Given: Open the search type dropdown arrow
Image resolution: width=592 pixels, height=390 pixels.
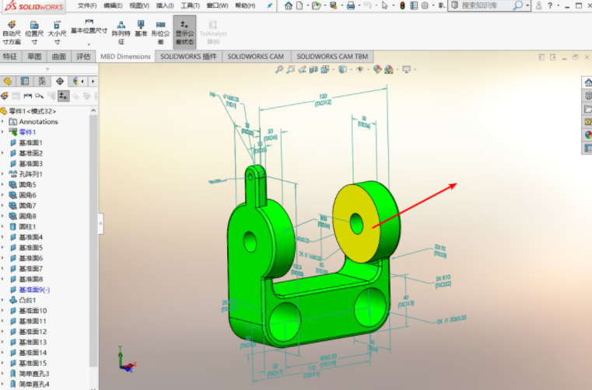Looking at the screenshot, I should pyautogui.click(x=527, y=5).
